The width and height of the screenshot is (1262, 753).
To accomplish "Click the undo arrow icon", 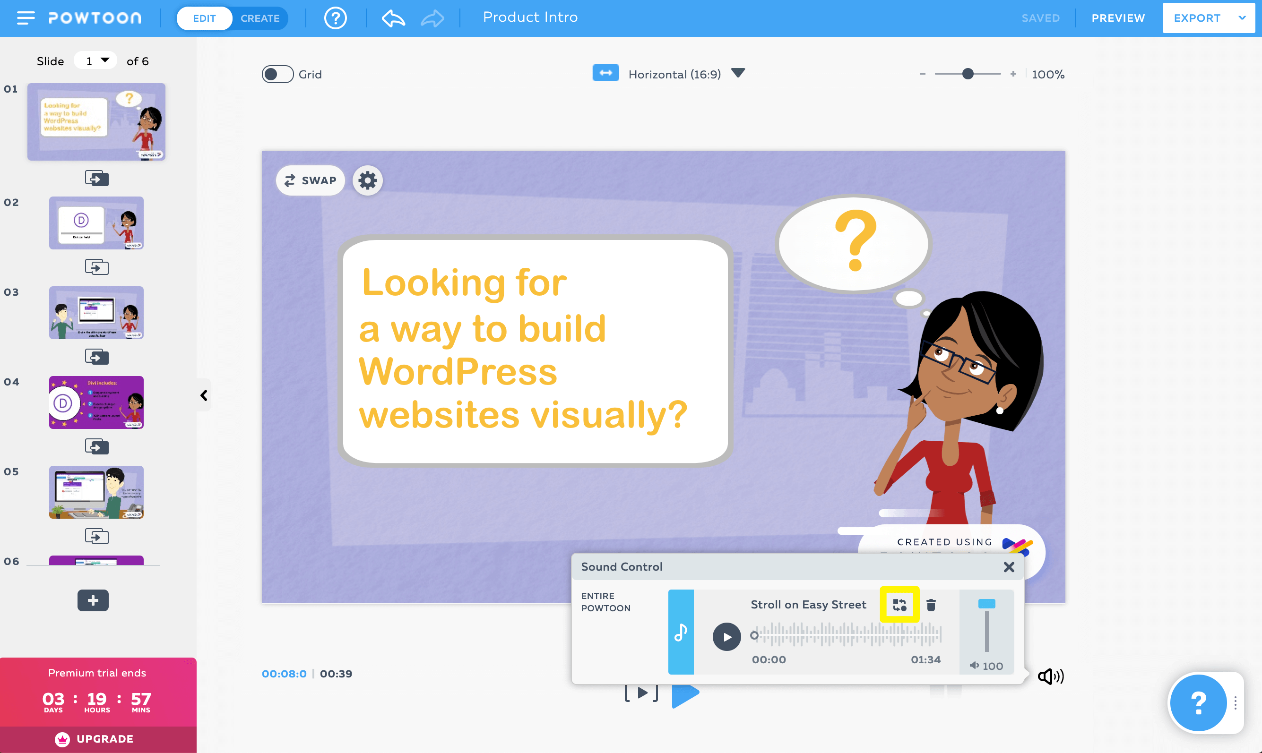I will 393,18.
